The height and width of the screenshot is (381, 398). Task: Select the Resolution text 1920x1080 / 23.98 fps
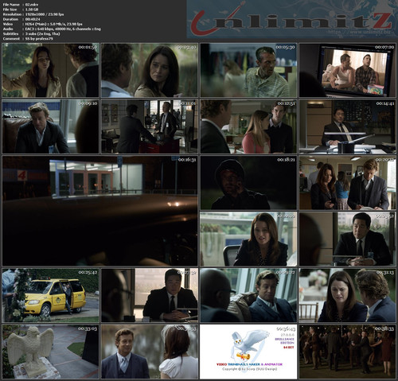click(x=45, y=14)
